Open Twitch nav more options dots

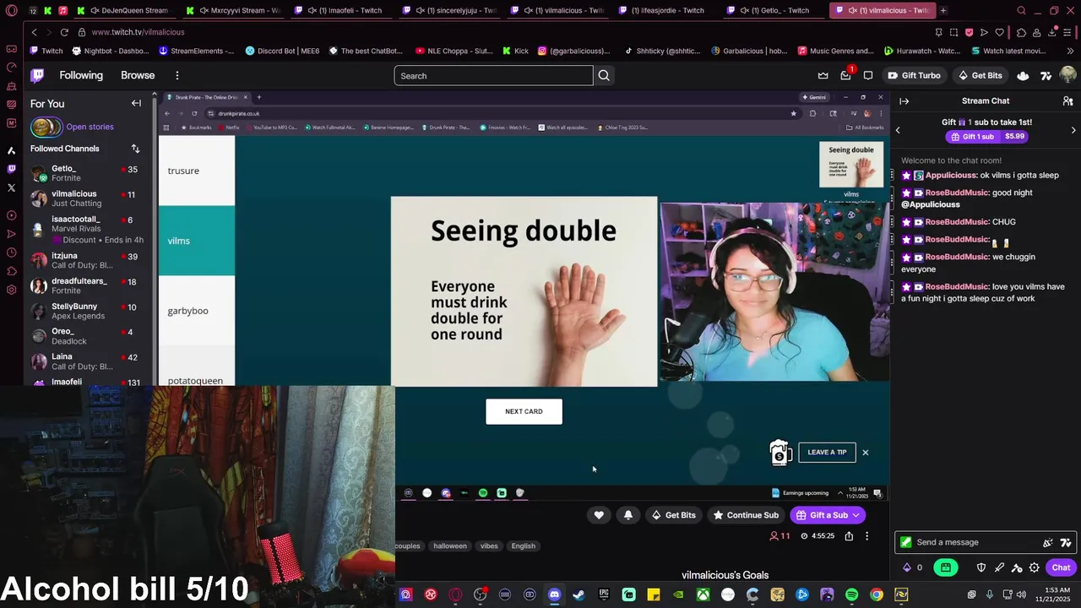[177, 75]
